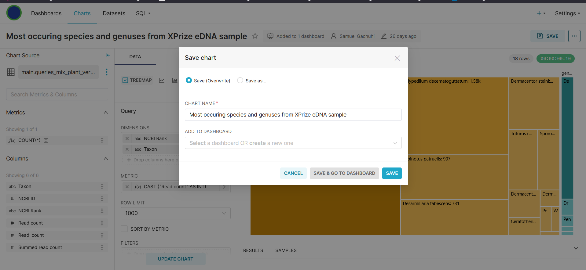
Task: Select the Save as... radio option
Action: (240, 80)
